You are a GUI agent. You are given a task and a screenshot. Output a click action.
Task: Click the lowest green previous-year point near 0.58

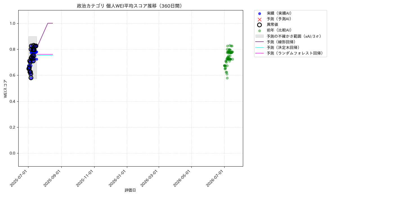[x=227, y=78]
